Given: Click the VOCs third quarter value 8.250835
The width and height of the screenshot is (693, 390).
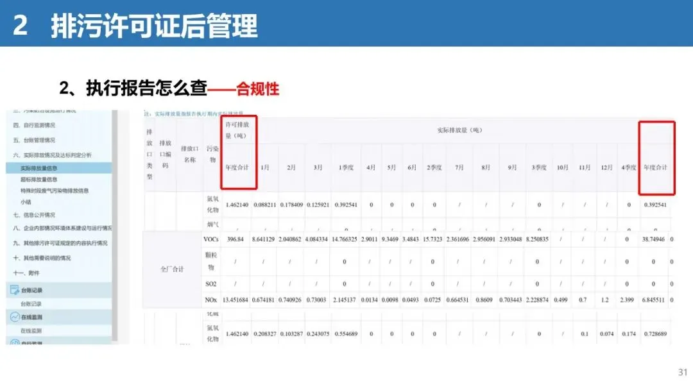Looking at the screenshot, I should pyautogui.click(x=537, y=239).
